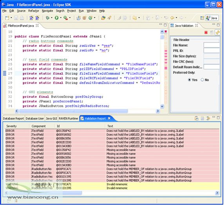Click the Save icon in toolbar
Image resolution: width=224 pixels, height=205 pixels.
[16, 18]
